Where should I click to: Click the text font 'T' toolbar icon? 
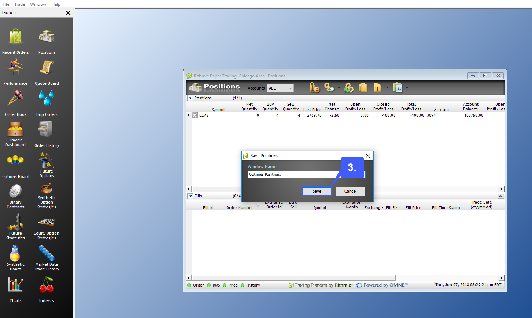[377, 88]
